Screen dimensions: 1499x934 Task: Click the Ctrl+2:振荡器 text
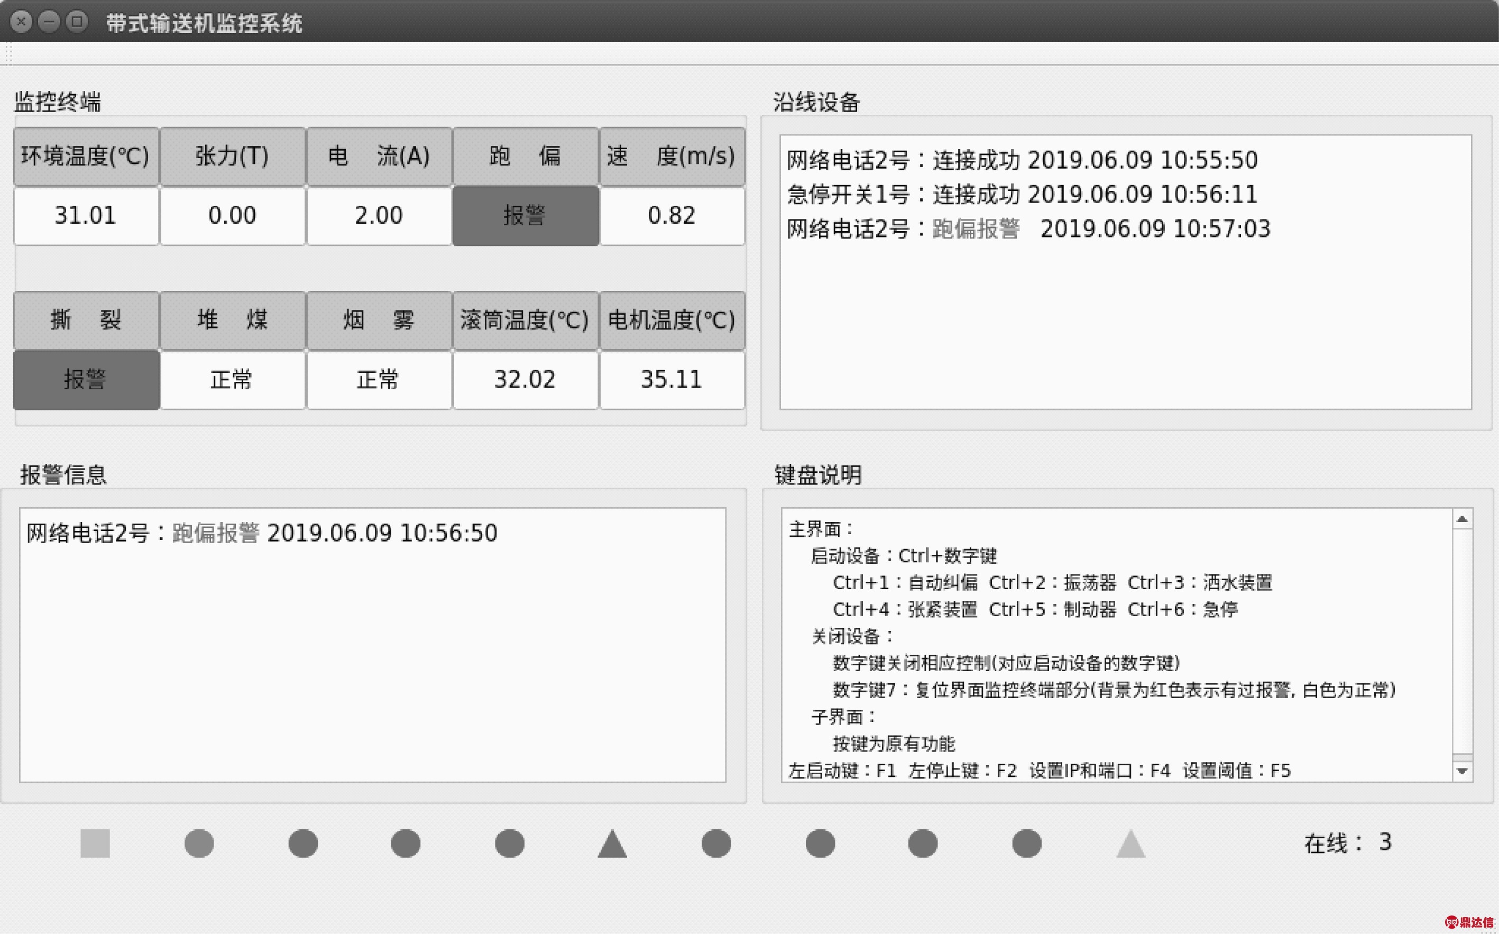point(1053,582)
